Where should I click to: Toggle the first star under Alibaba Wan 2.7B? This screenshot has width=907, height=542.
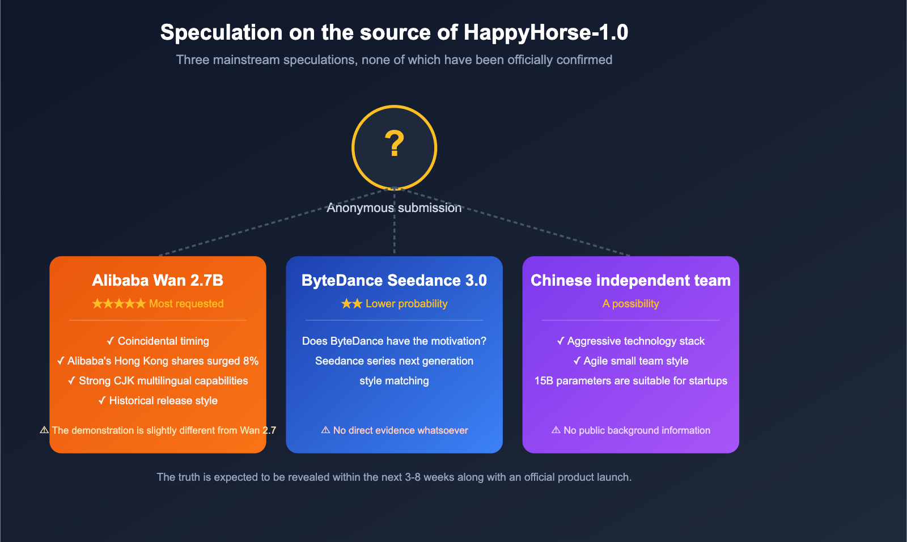pyautogui.click(x=98, y=303)
